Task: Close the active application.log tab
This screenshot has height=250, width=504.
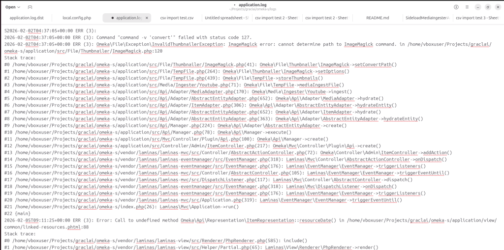Action: coord(147,18)
